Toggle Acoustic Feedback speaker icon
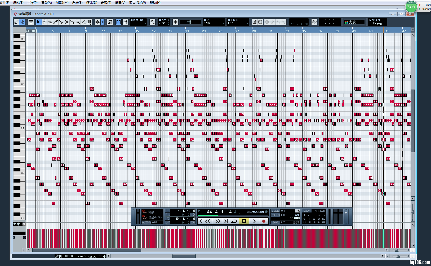Image resolution: width=431 pixels, height=266 pixels. coord(22,22)
